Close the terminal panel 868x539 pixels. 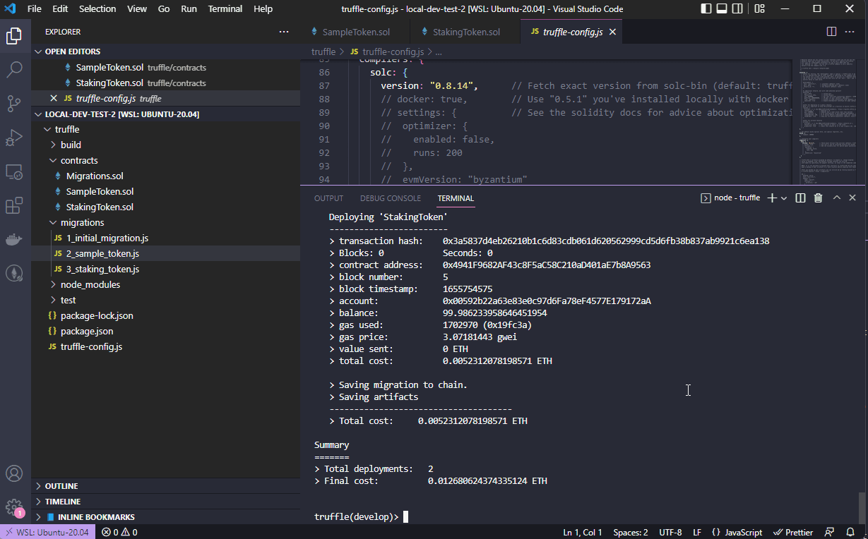tap(853, 198)
